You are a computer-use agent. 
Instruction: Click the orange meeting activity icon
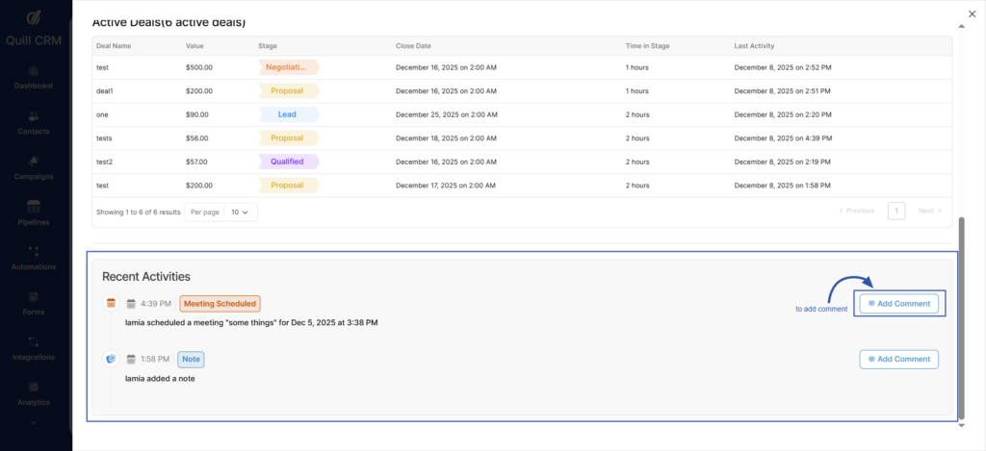point(111,304)
